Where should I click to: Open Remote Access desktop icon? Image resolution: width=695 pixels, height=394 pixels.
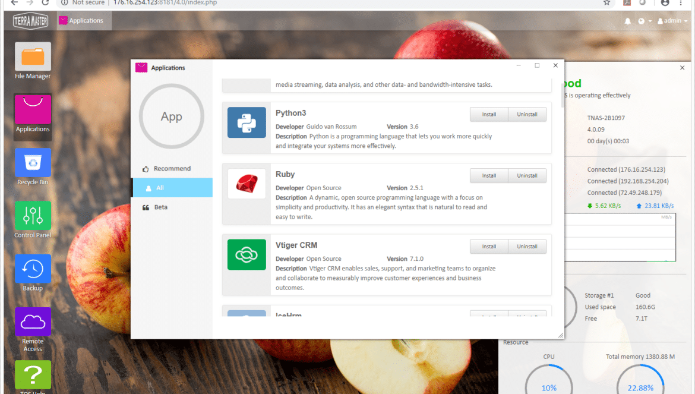click(33, 330)
